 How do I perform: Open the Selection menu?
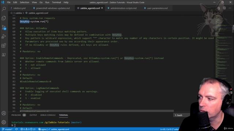click(x=24, y=3)
